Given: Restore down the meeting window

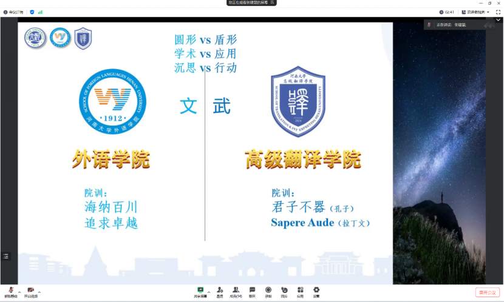Looking at the screenshot, I should tap(489, 3).
